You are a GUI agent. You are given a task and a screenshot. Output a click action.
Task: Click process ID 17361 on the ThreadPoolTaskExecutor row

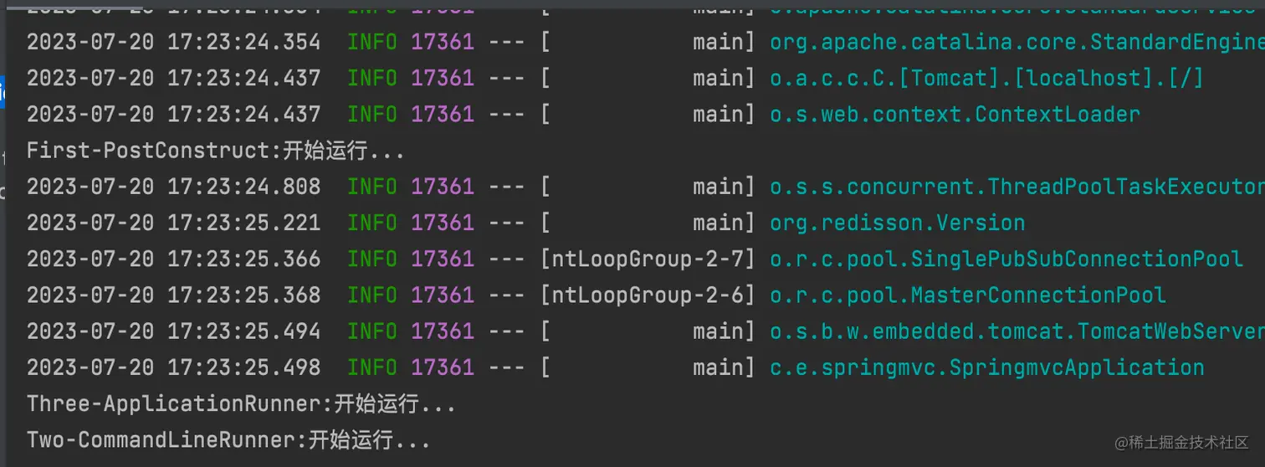pyautogui.click(x=443, y=187)
